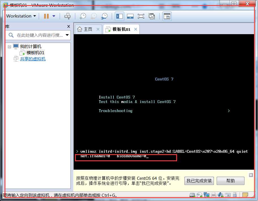Click the home icon on 主页 tab

(80, 29)
